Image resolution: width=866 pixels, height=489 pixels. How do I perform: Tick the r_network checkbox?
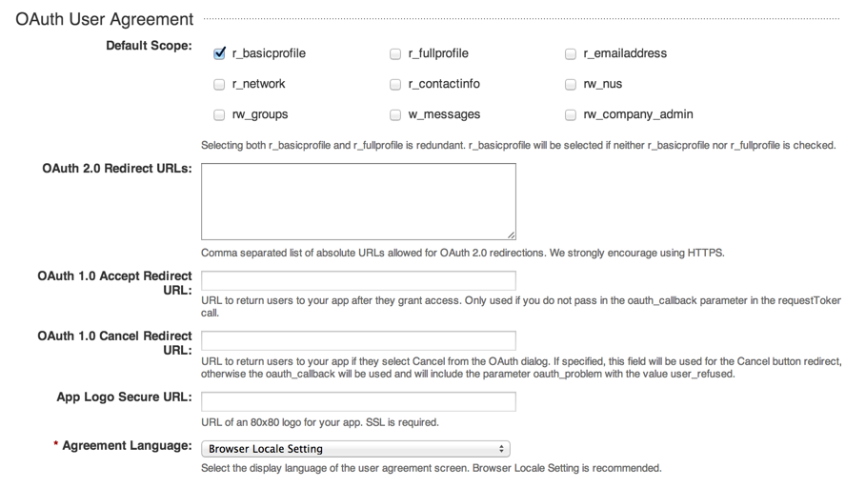[220, 85]
